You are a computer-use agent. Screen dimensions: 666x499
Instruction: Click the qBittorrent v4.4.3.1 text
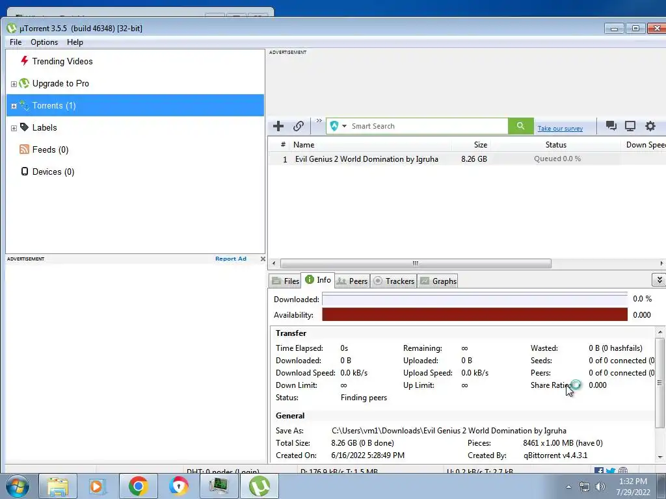coord(555,455)
